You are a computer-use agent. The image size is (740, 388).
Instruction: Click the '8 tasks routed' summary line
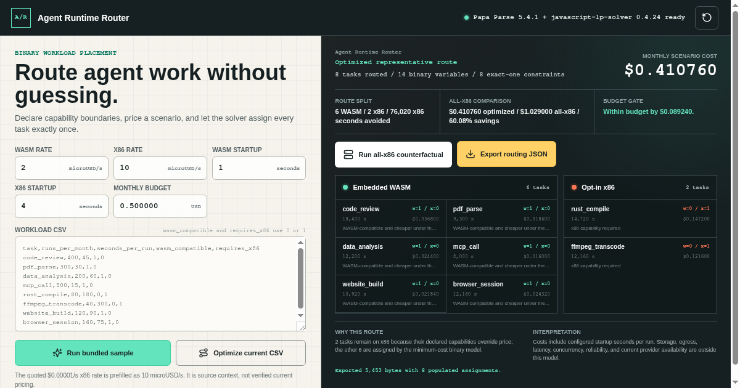pyautogui.click(x=450, y=75)
